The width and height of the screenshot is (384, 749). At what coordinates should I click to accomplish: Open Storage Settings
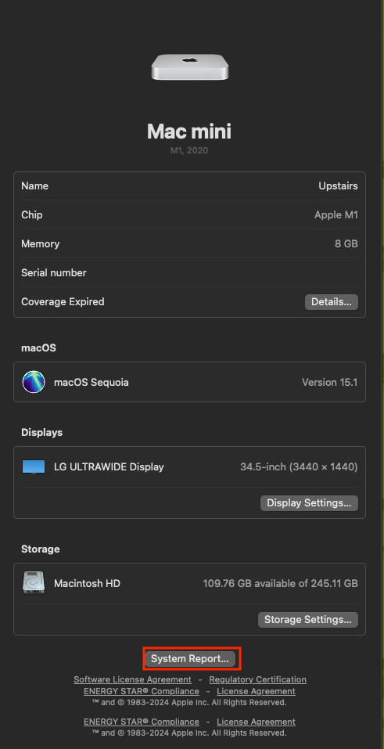(x=308, y=620)
